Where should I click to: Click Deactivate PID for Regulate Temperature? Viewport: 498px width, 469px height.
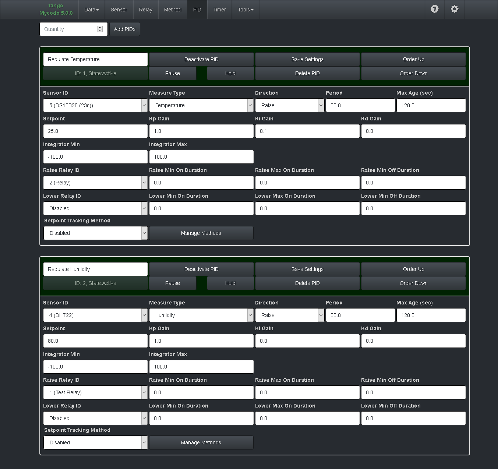201,59
